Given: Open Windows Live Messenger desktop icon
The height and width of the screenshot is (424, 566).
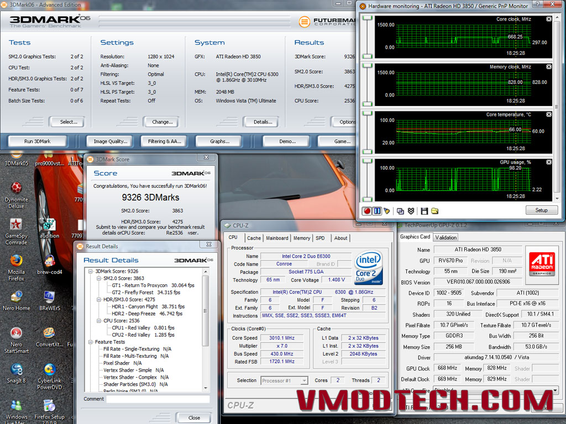Looking at the screenshot, I should click(16, 412).
